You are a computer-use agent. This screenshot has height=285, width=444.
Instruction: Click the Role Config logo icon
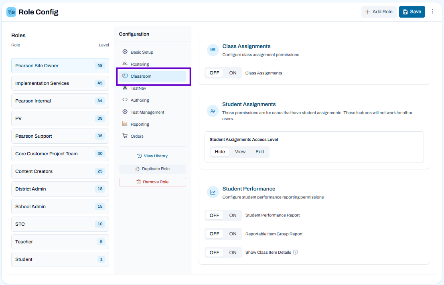click(11, 12)
